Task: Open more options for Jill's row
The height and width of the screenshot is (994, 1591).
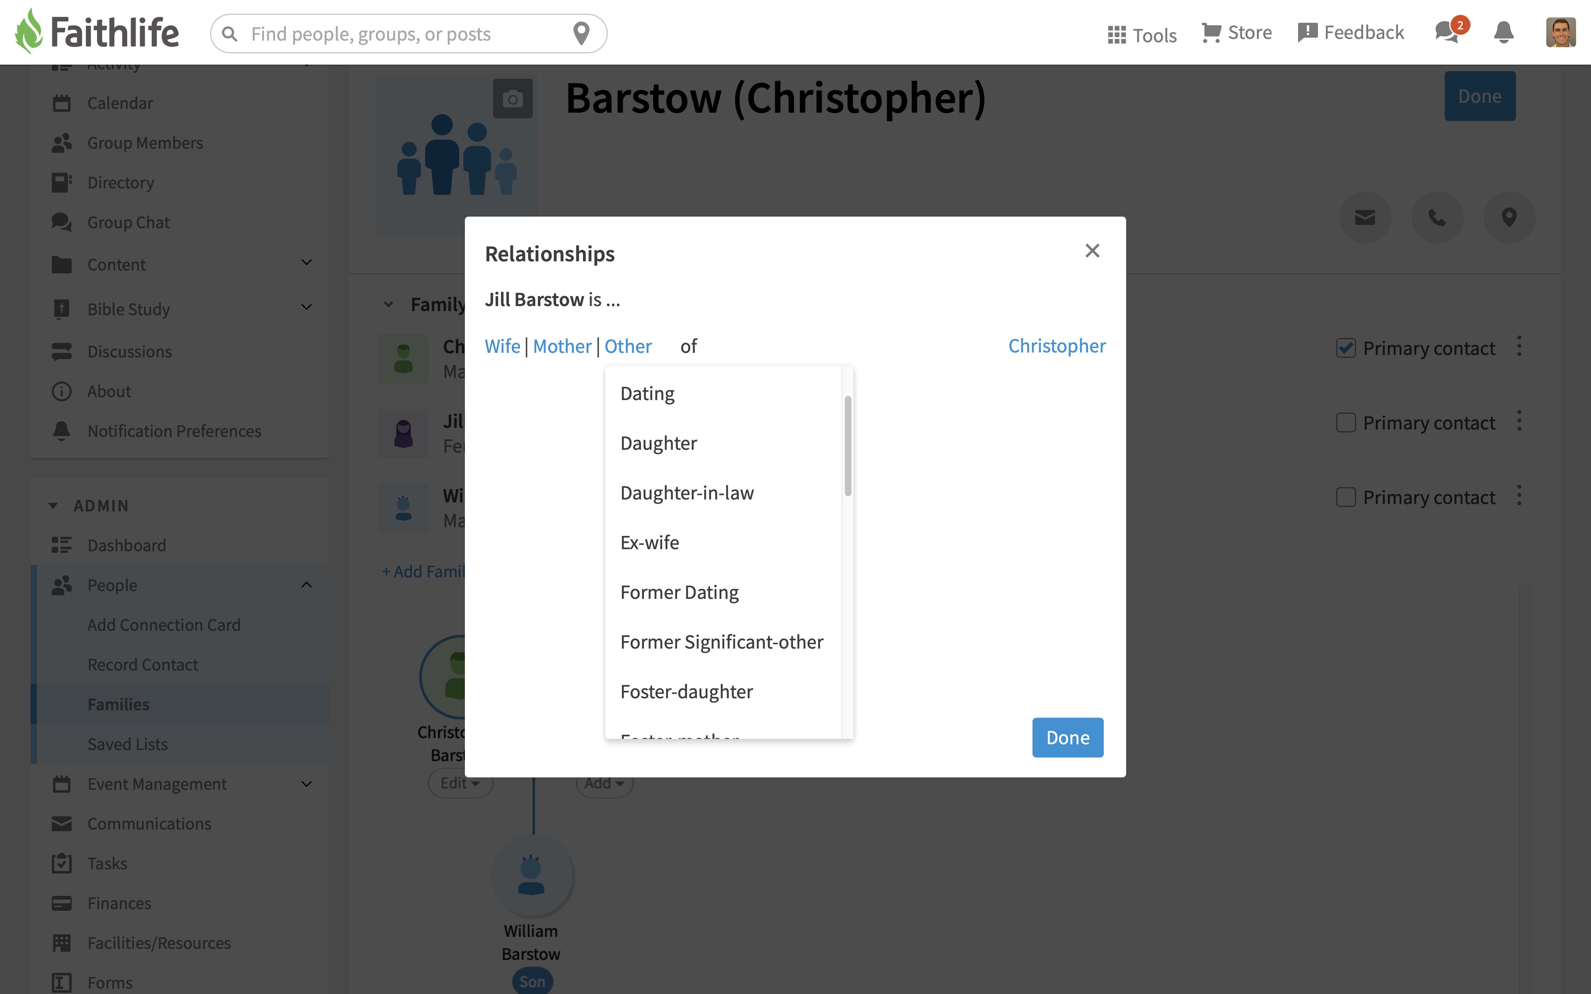Action: 1519,421
